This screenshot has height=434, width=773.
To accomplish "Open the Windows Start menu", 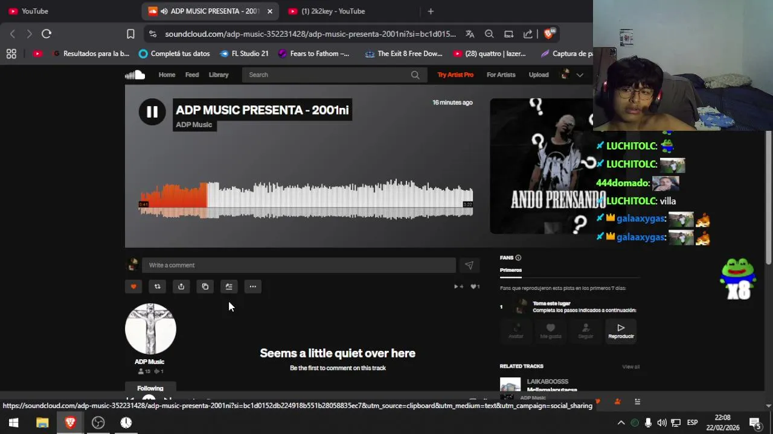I will tap(13, 423).
